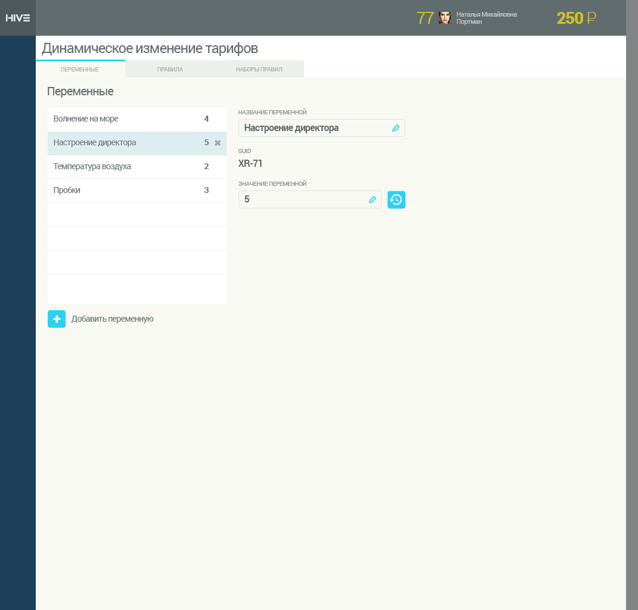The width and height of the screenshot is (638, 610).
Task: Select Температура воздуха in the list
Action: [x=92, y=167]
